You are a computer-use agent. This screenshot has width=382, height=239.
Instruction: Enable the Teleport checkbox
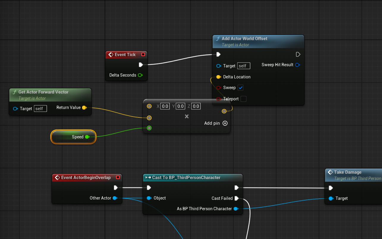click(x=243, y=99)
